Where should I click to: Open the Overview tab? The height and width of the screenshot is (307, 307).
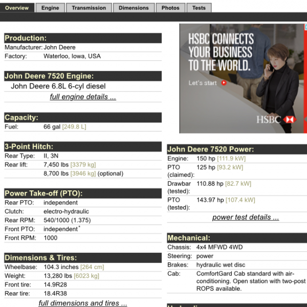17,8
